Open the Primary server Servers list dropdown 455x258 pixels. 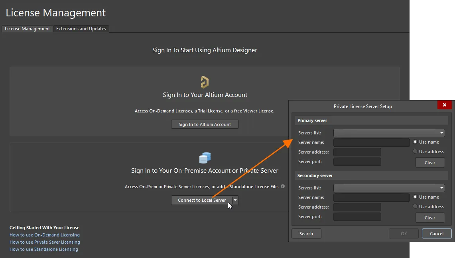(x=389, y=133)
